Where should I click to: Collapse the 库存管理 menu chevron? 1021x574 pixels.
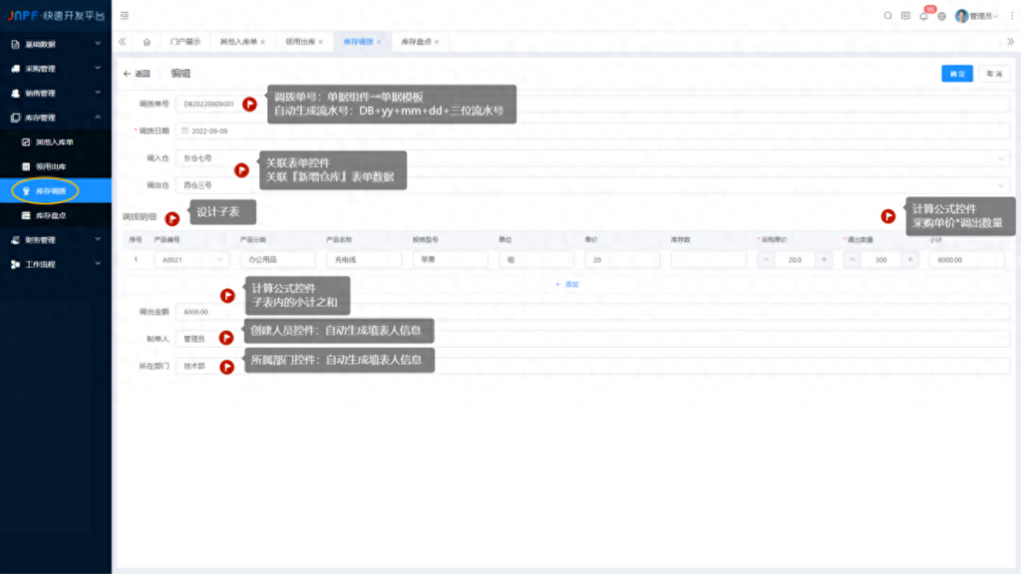pyautogui.click(x=98, y=118)
